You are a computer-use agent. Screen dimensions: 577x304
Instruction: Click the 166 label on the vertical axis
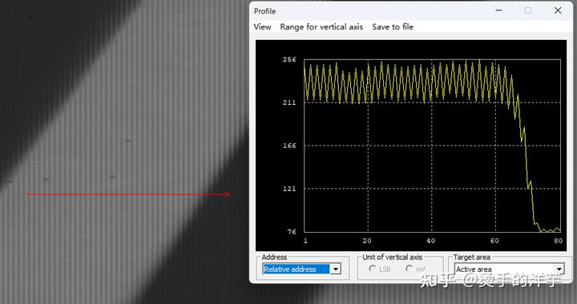(289, 146)
